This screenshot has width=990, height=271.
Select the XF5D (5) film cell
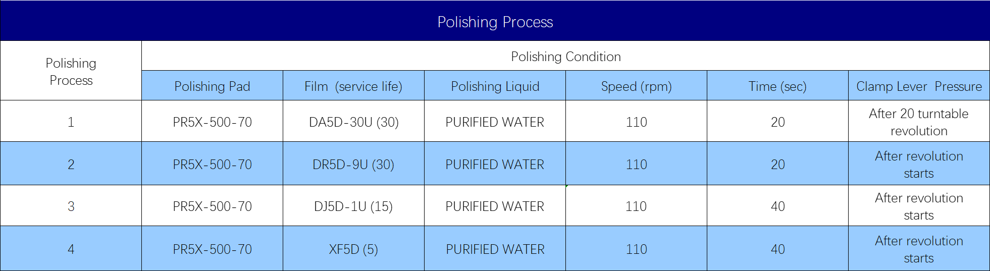coord(353,249)
